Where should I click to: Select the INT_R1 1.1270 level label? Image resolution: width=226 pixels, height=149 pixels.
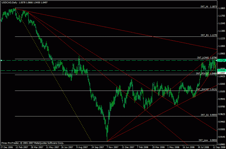209,35
